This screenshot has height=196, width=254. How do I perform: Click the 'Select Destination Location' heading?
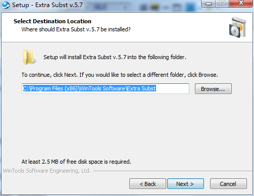(53, 21)
